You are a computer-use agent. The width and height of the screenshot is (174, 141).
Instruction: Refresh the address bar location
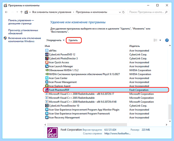[123, 12]
